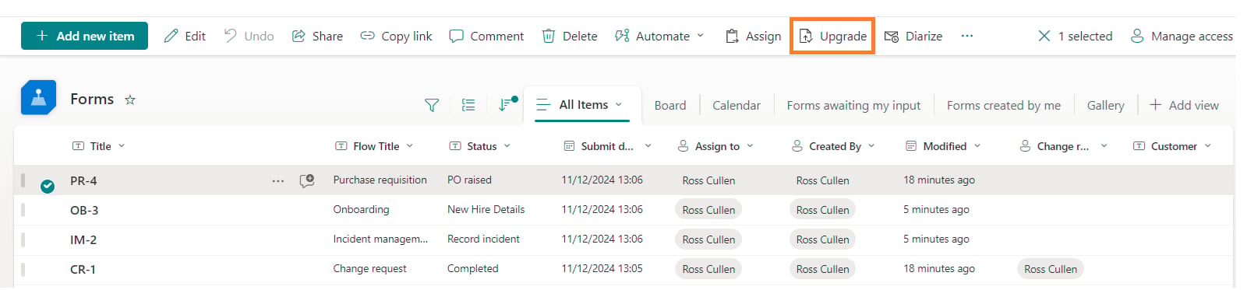
Task: Open the Share command
Action: [x=317, y=36]
